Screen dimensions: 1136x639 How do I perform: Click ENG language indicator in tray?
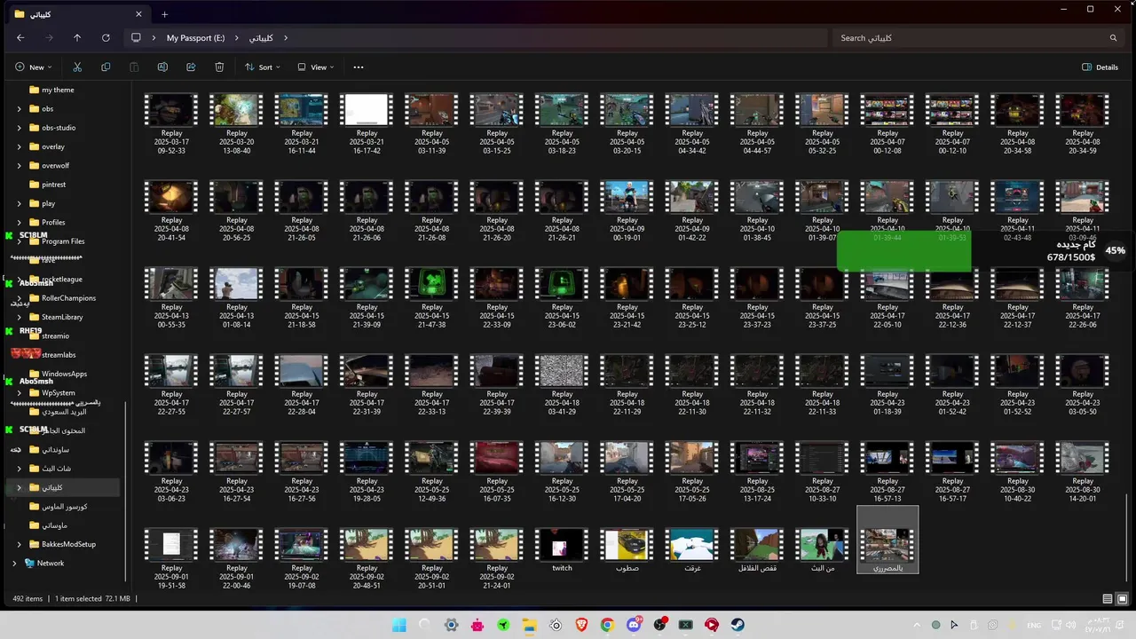1034,625
